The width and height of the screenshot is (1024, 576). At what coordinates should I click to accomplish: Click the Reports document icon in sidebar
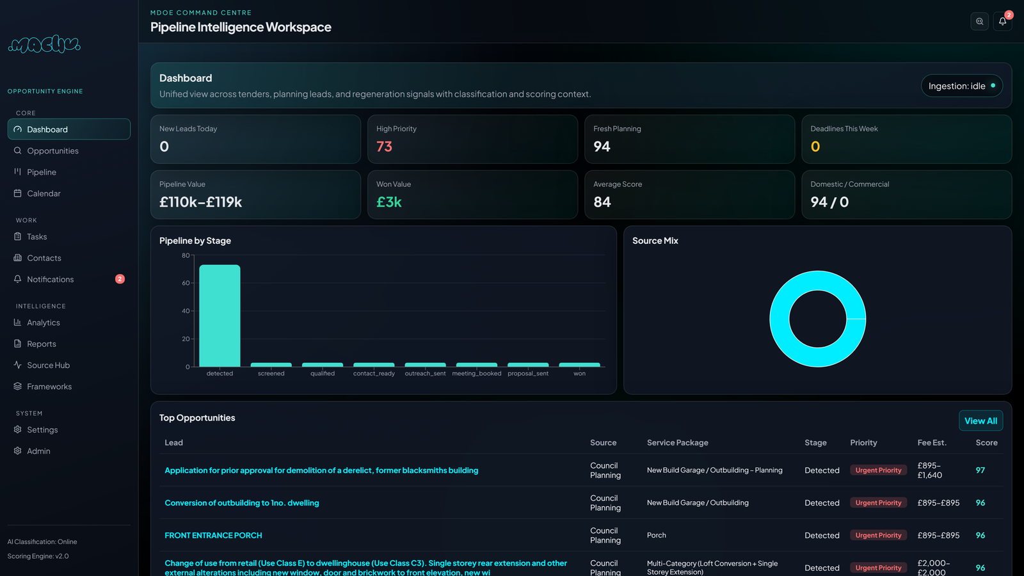(x=18, y=344)
